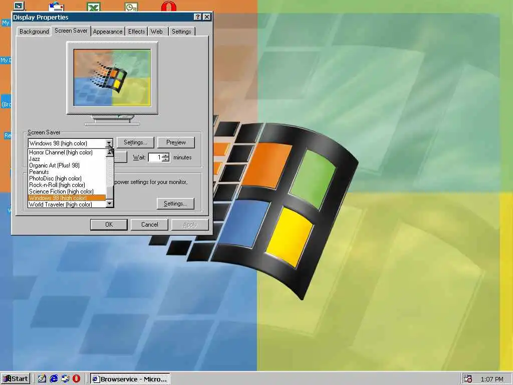This screenshot has height=385, width=513.
Task: Select highlighted Windows 98 (high color) entry
Action: pos(67,198)
